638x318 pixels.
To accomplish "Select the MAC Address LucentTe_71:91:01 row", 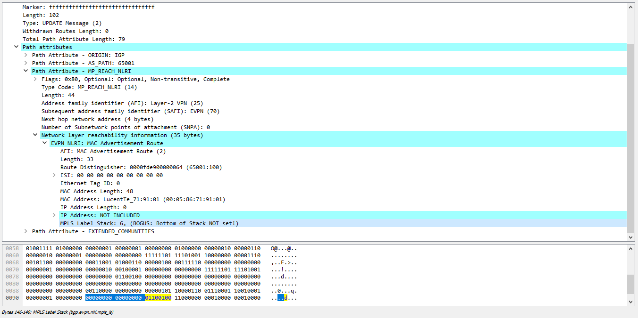I will [x=143, y=199].
